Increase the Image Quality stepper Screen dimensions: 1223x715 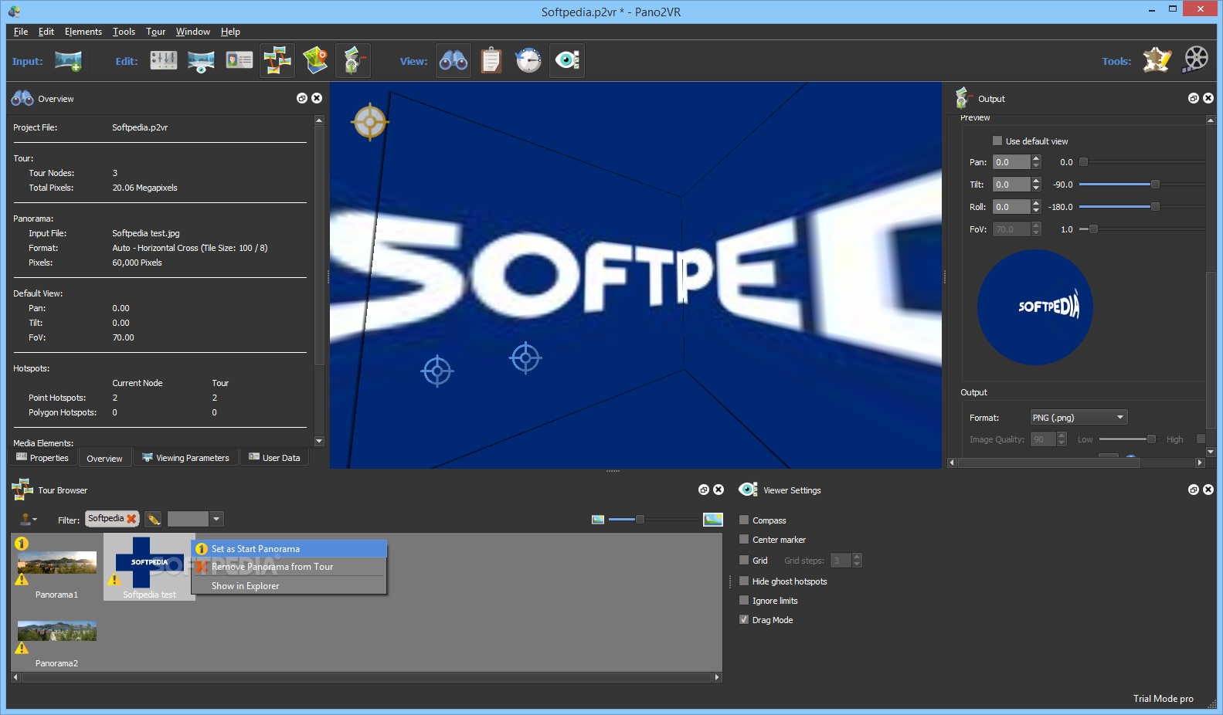[1062, 435]
